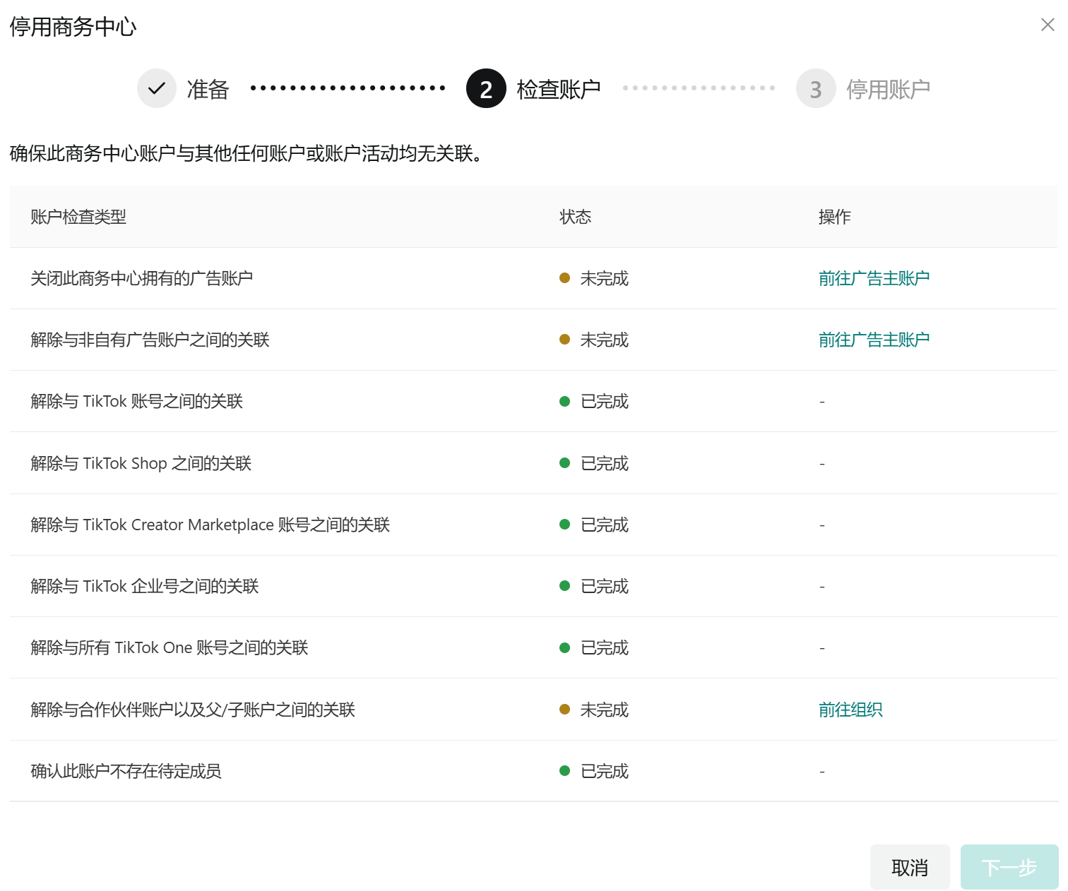Screen dimensions: 1068x891
Task: Click yellow status dot in 合作伙伴账户 row
Action: (x=564, y=710)
